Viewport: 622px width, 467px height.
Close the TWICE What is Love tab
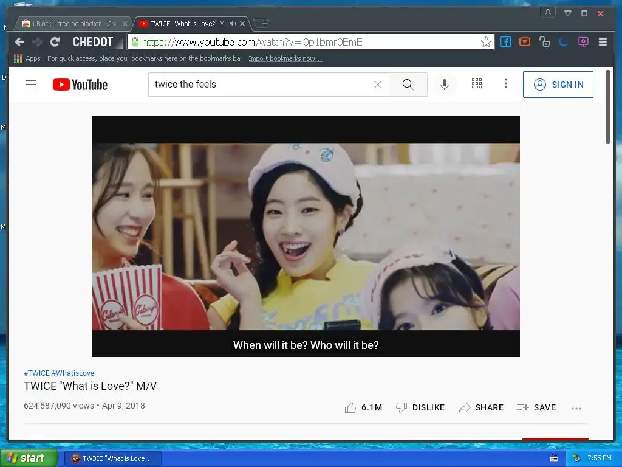[x=242, y=24]
